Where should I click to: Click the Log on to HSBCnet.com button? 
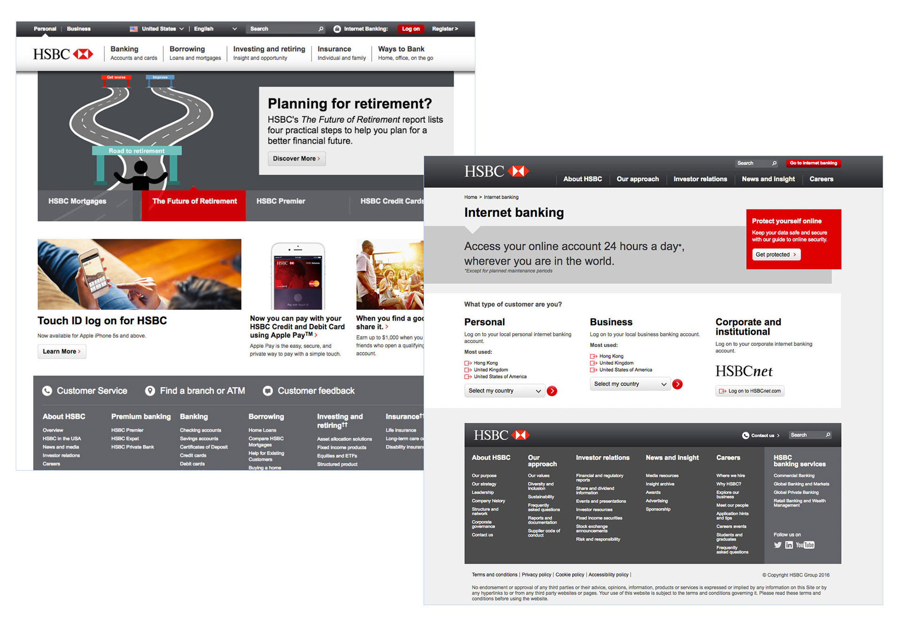point(750,391)
